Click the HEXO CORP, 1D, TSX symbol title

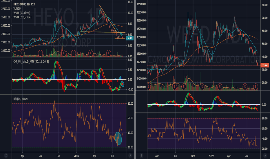[24, 4]
